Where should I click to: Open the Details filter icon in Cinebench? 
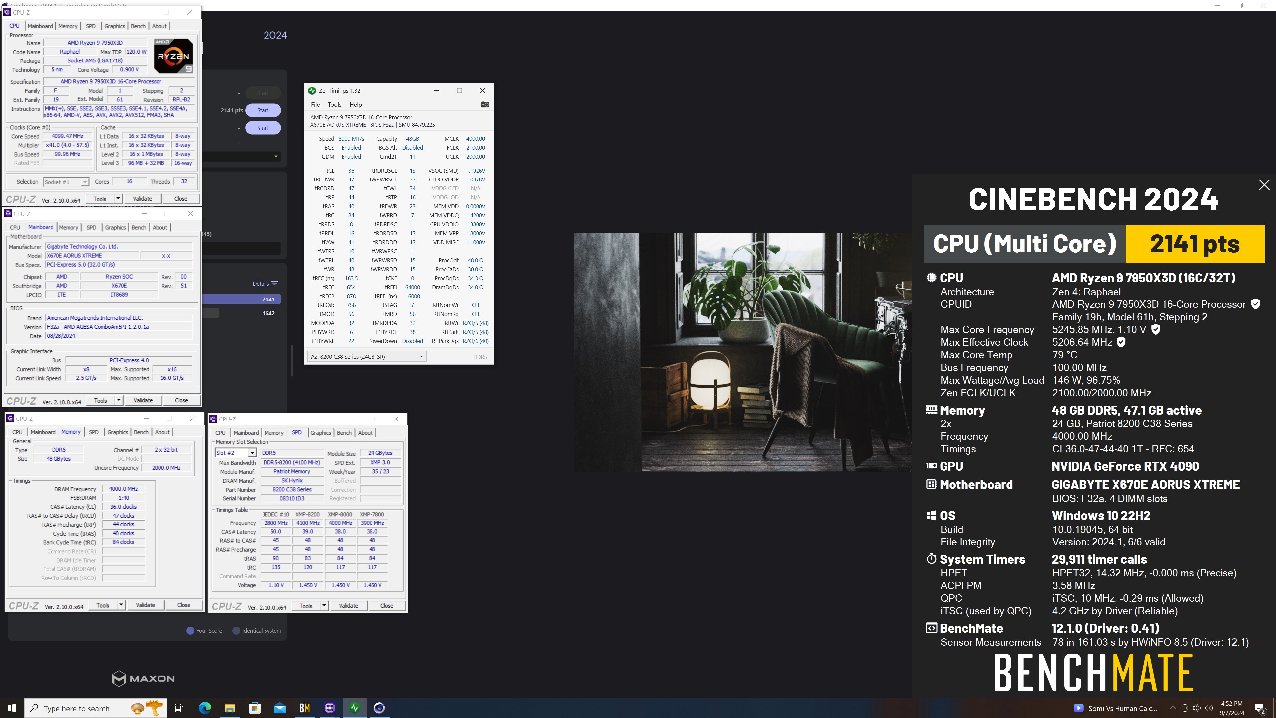(275, 284)
